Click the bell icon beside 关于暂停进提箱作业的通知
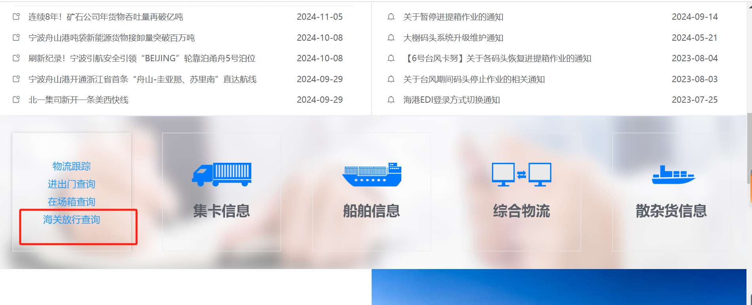Screen dimensions: 752x305 point(391,17)
